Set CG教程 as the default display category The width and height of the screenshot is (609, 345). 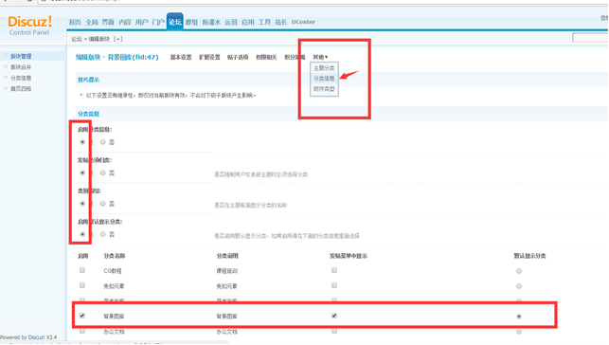click(x=519, y=271)
